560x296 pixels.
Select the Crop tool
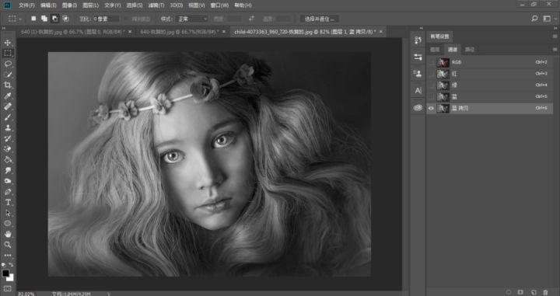pyautogui.click(x=8, y=85)
